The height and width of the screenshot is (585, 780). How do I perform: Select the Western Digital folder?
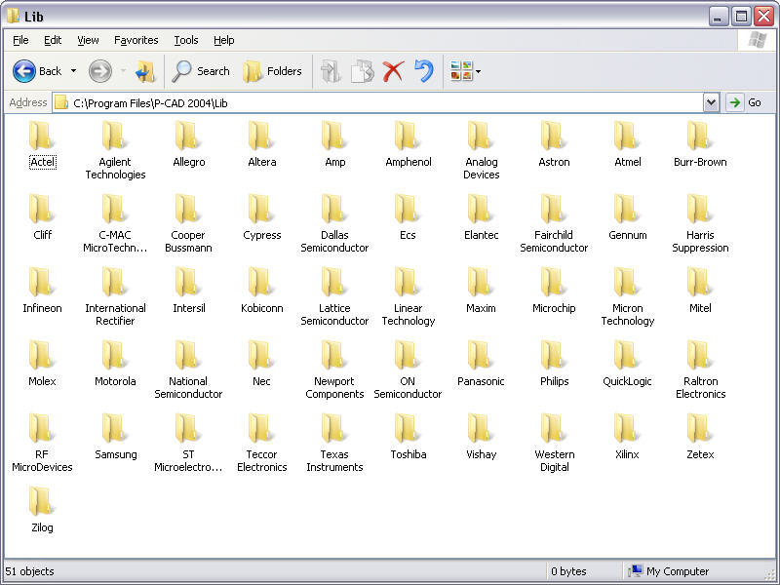554,444
